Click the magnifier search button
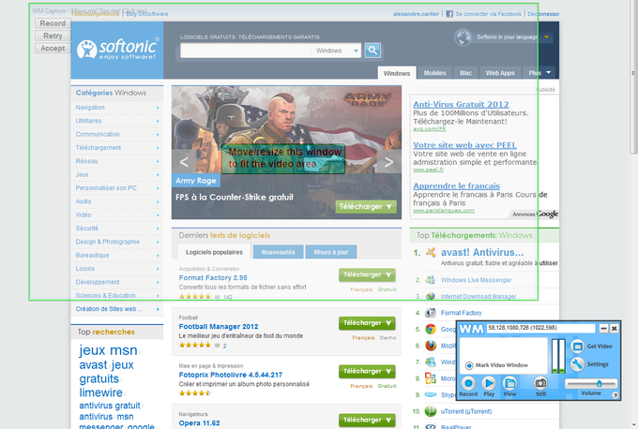638x429 pixels. [x=372, y=51]
